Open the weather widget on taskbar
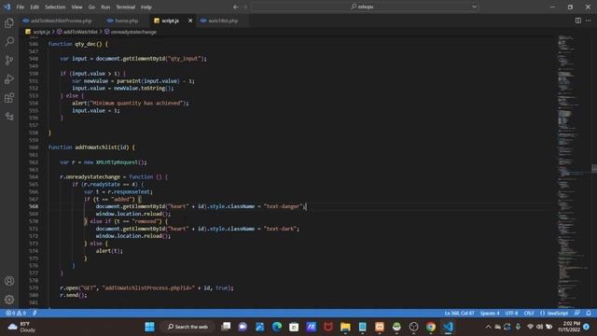The image size is (597, 336). point(21,327)
